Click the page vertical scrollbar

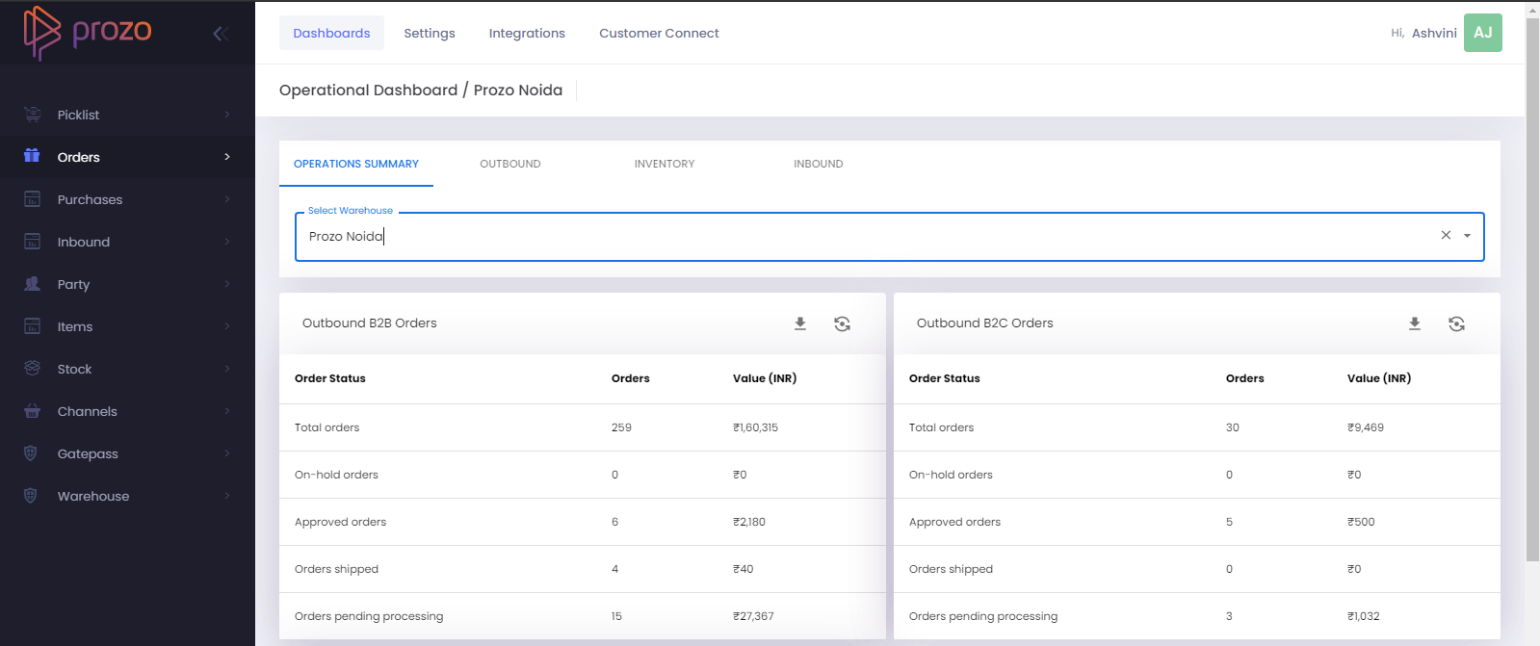click(1532, 289)
